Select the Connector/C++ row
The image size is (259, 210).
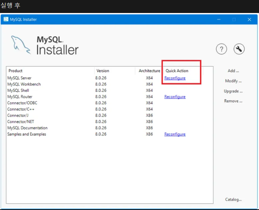[x=109, y=109]
